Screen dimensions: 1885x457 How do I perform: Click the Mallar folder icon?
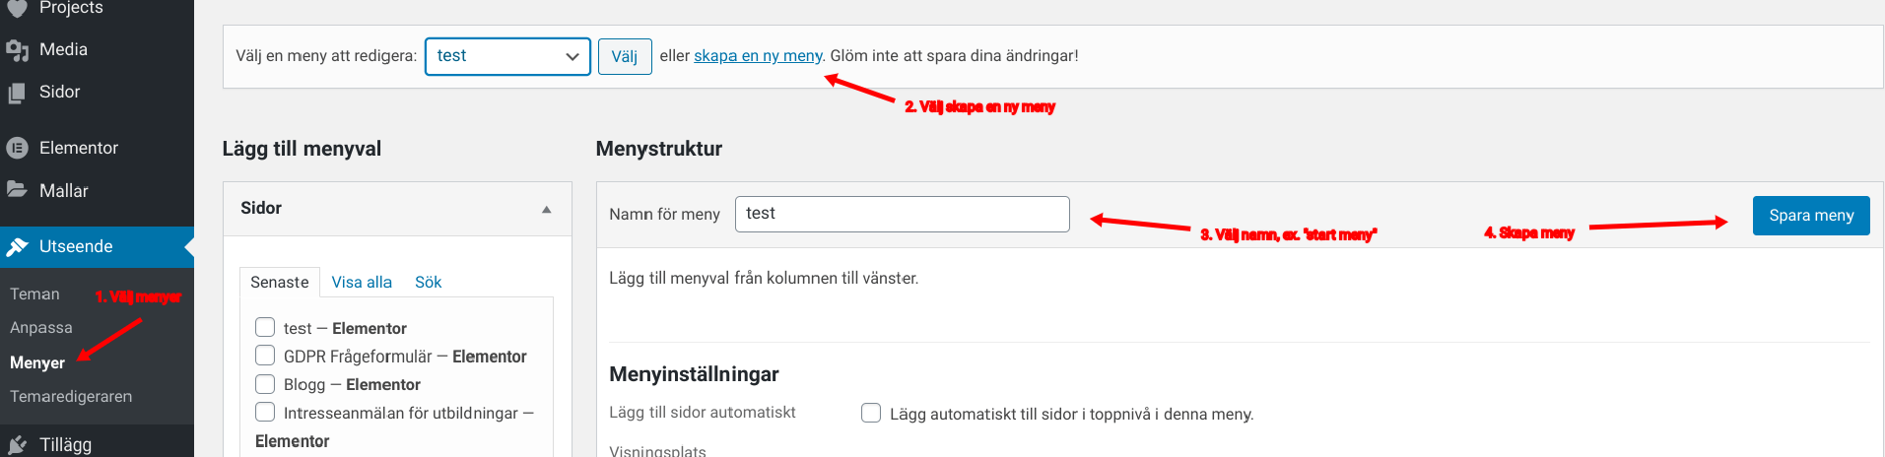(17, 190)
